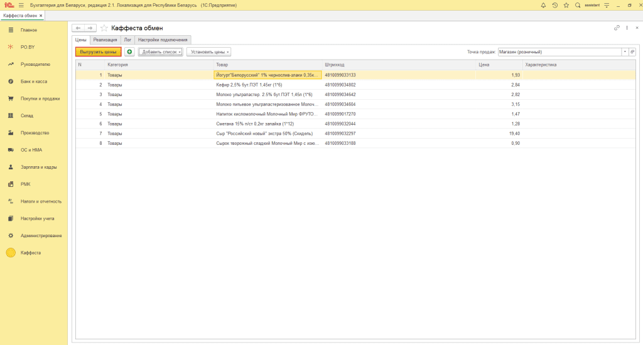
Task: Click the price 3,15 cell
Action: point(499,105)
